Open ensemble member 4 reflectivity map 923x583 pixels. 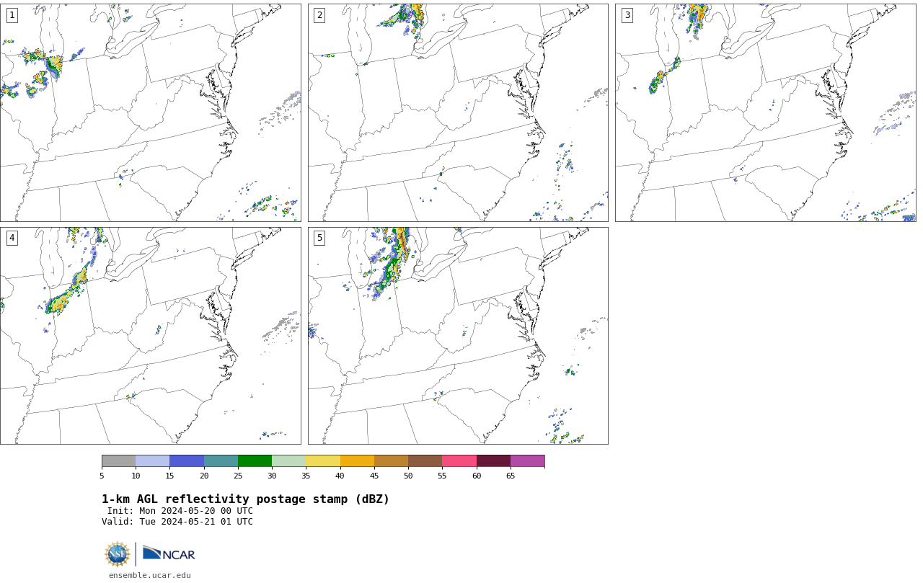[x=150, y=336]
